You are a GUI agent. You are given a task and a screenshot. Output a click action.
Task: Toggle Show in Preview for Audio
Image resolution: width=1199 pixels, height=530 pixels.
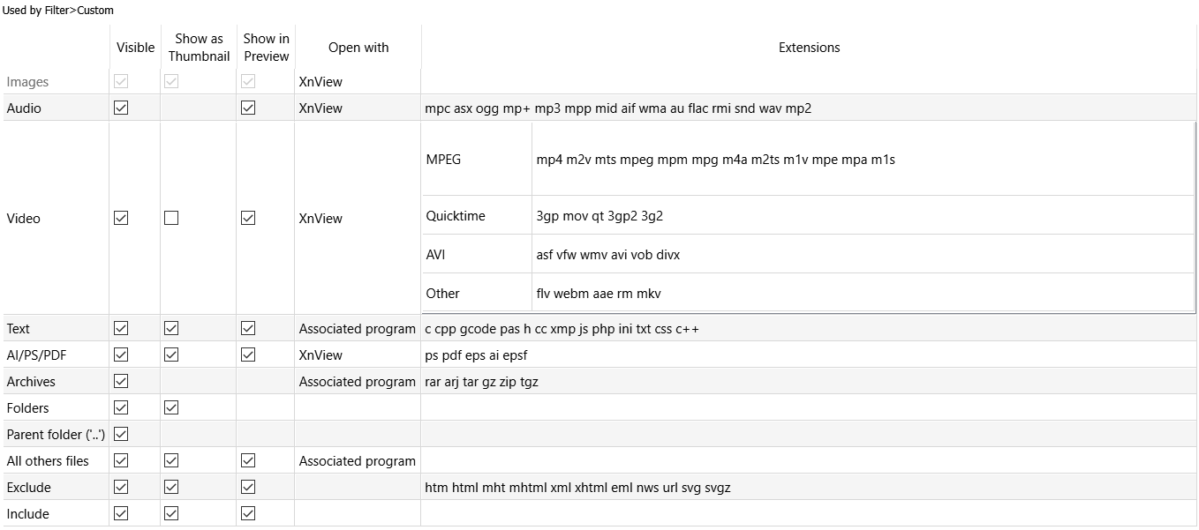[248, 108]
